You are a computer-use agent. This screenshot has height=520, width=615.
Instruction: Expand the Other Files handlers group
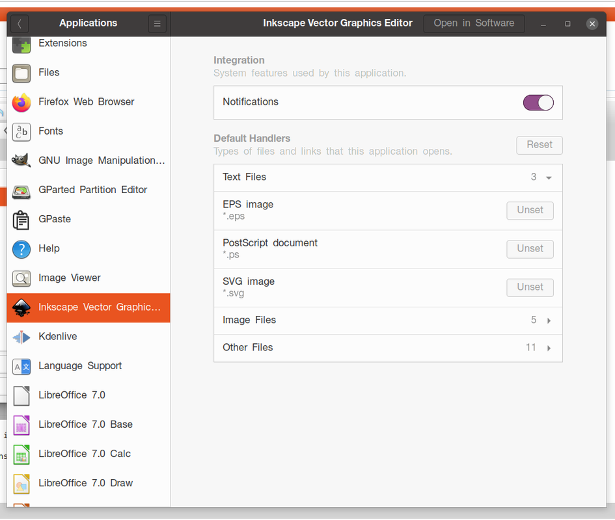coord(388,348)
